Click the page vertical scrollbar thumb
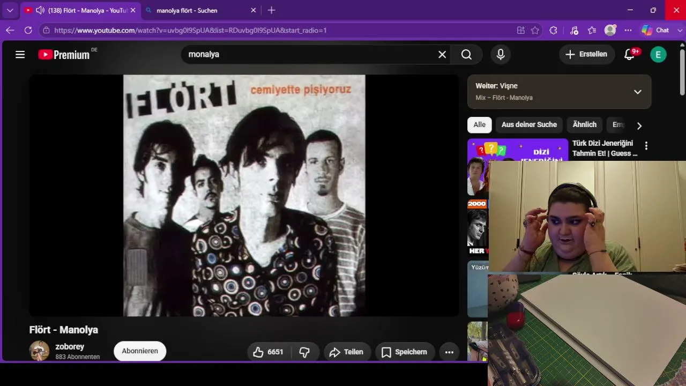Screen dimensions: 686x386 click(x=682, y=72)
